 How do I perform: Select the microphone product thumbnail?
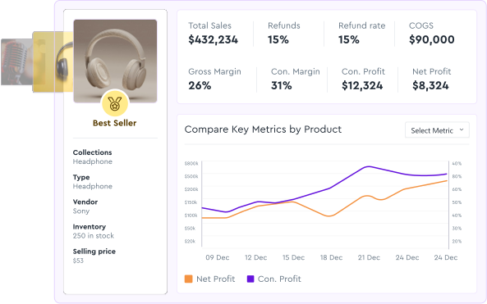click(x=16, y=61)
